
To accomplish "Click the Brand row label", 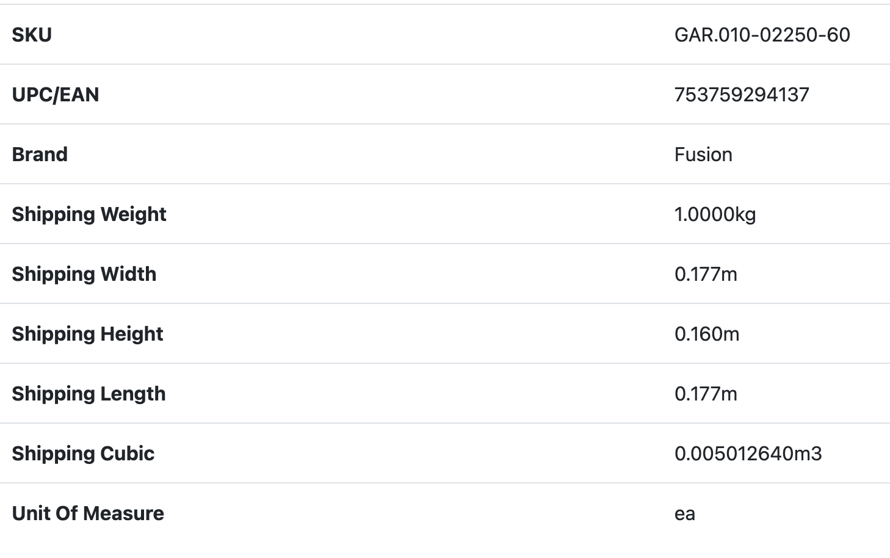I will click(40, 154).
